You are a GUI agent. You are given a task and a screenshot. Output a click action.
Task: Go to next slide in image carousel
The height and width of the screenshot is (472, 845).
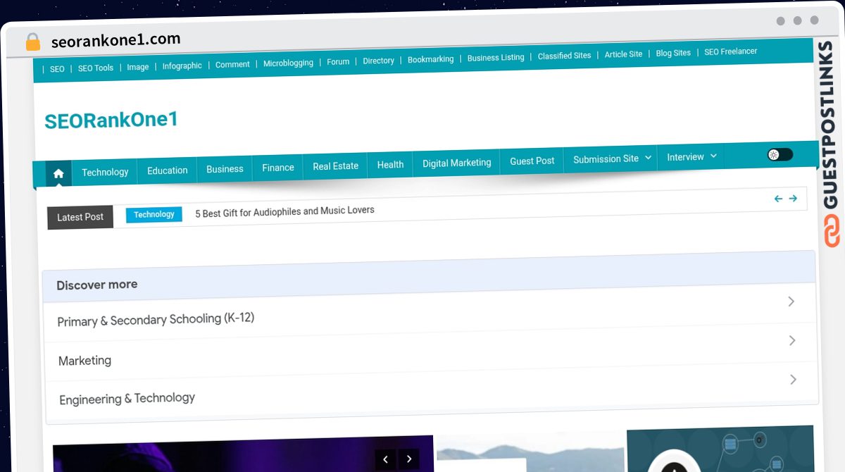coord(409,459)
